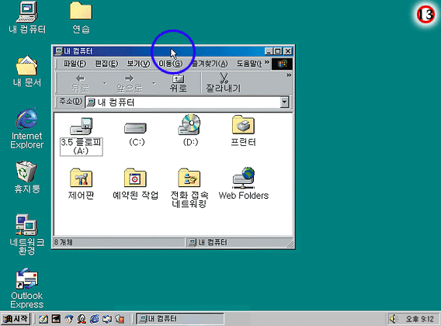Click the 잘라내기 (Cut) toolbar button
The height and width of the screenshot is (326, 441).
[224, 83]
